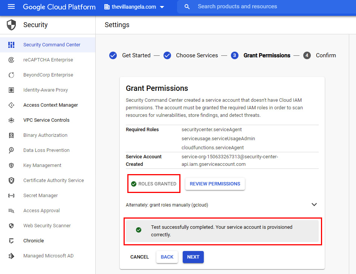Cancel the setup wizard
The width and height of the screenshot is (356, 274).
(139, 257)
